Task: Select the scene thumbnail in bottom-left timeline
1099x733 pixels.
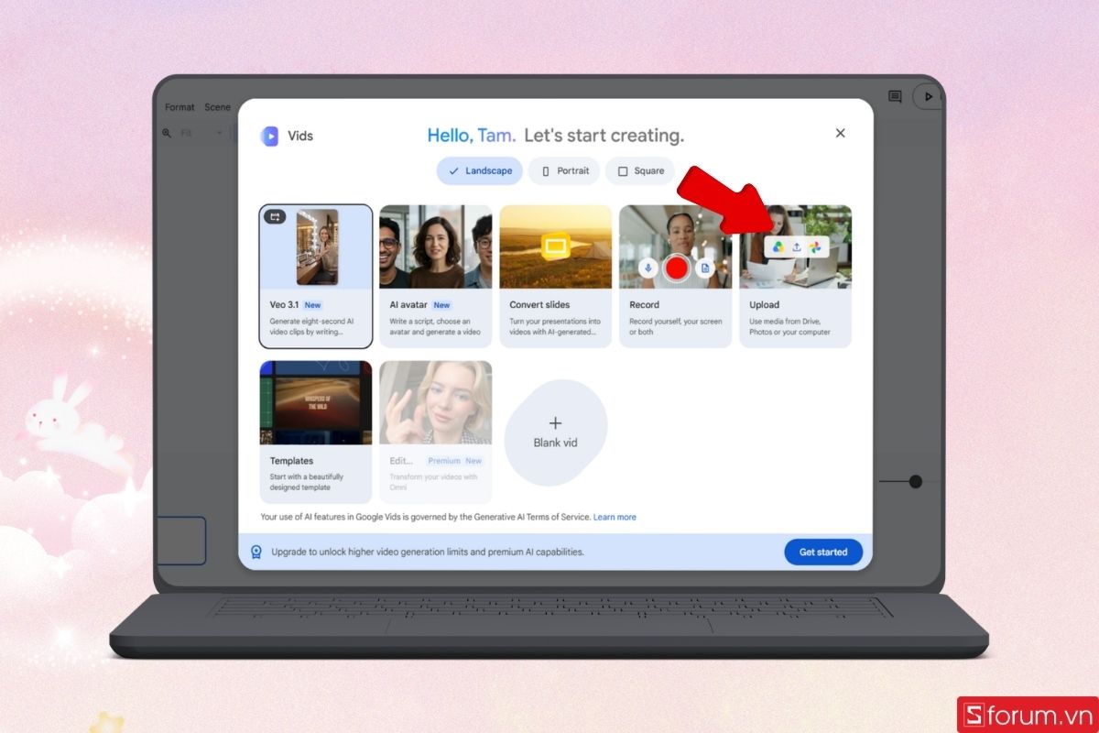Action: tap(180, 541)
